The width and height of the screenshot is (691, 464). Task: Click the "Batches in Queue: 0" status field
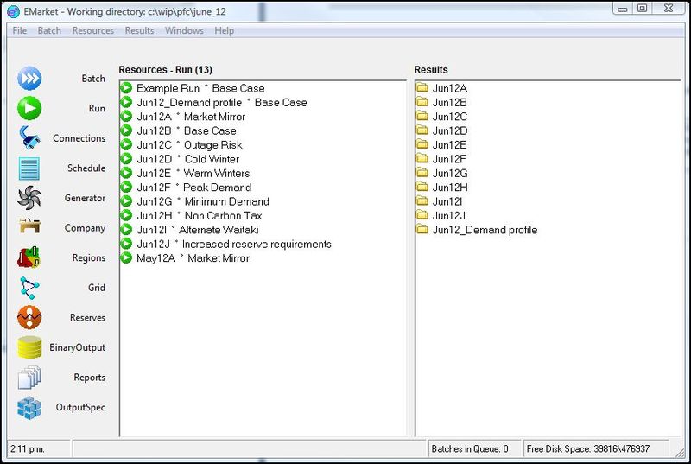coord(474,449)
